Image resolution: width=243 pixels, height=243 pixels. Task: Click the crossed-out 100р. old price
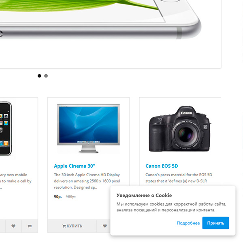click(70, 197)
